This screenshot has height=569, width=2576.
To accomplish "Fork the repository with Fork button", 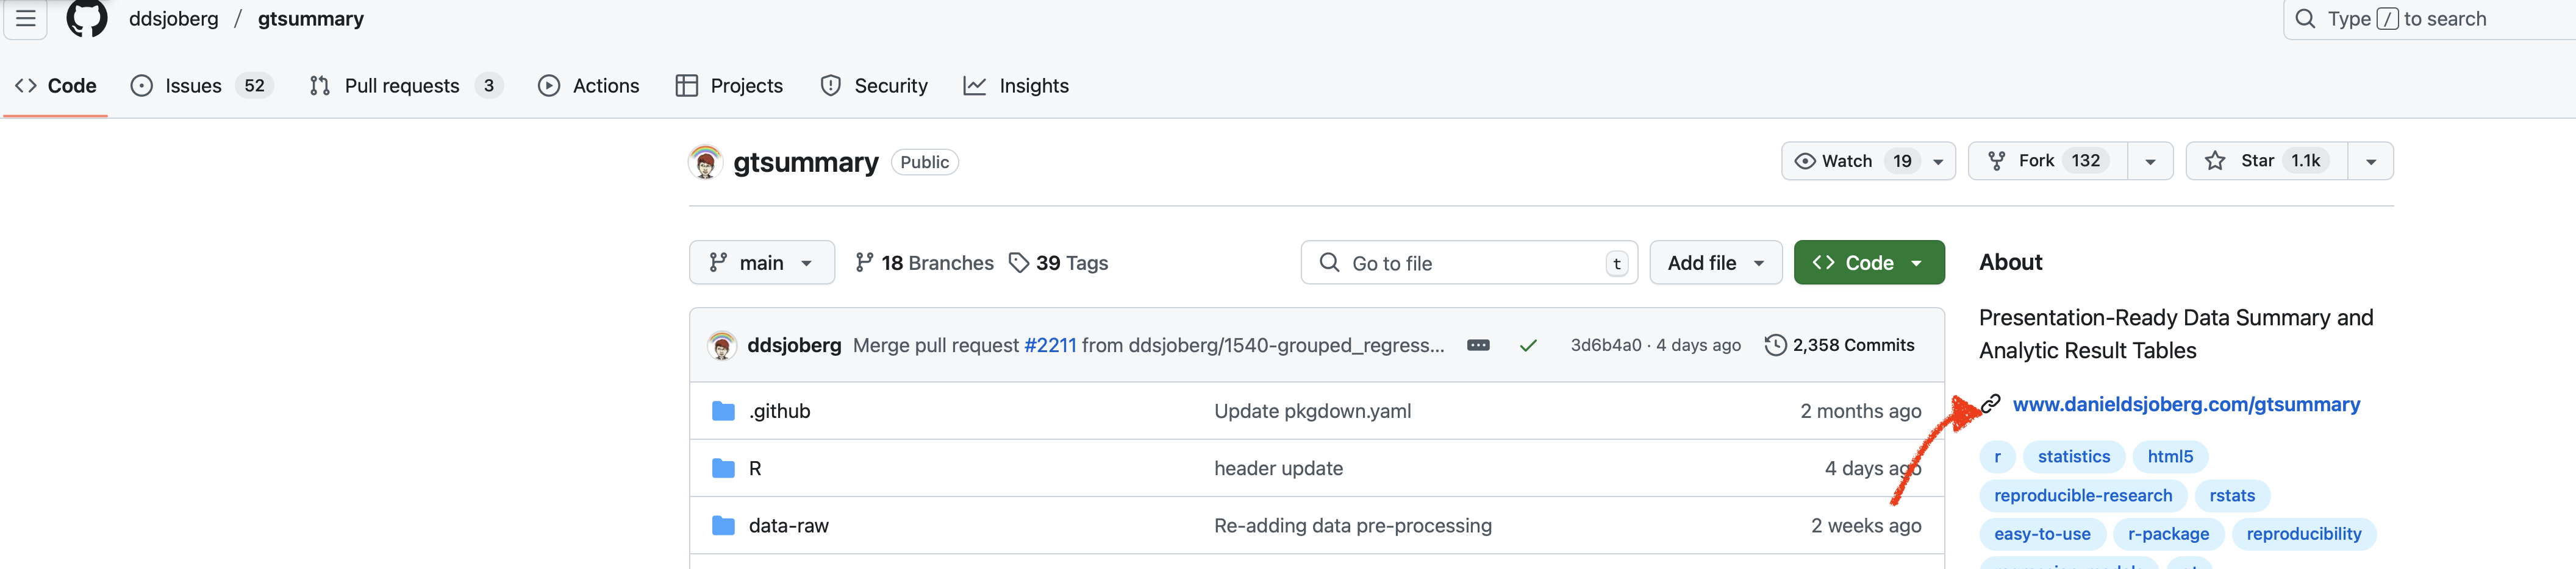I will (x=2047, y=161).
